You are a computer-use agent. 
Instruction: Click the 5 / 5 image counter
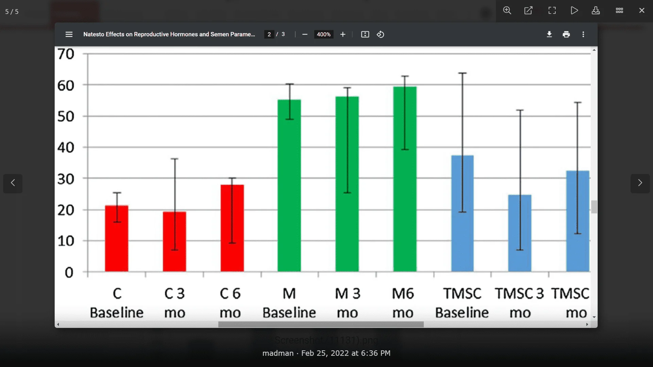point(12,12)
